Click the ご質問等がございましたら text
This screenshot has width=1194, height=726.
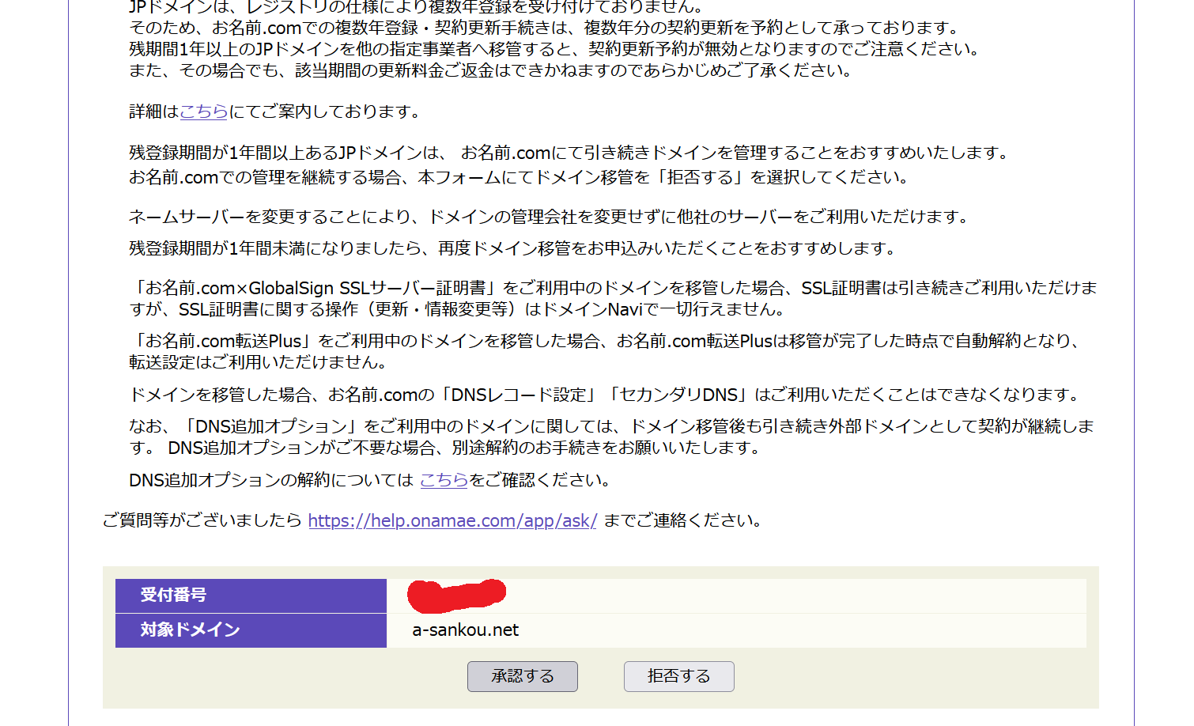pos(202,520)
